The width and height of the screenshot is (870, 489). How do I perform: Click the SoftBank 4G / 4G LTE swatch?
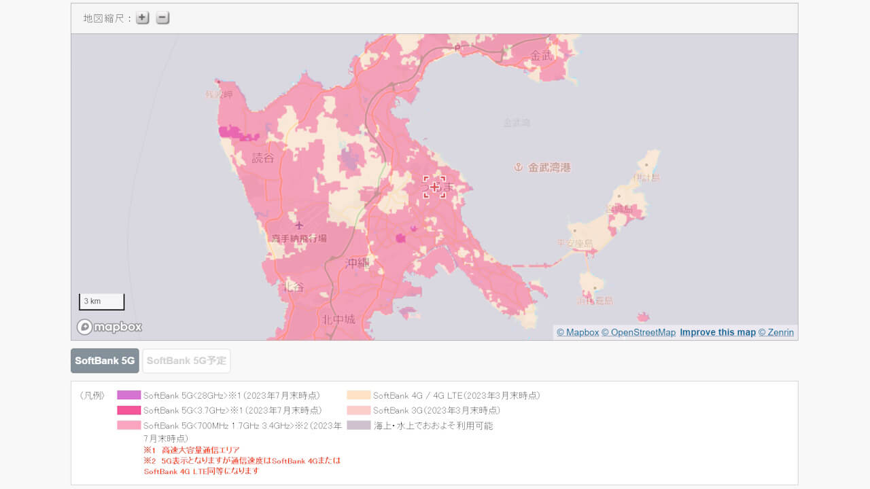click(x=360, y=395)
